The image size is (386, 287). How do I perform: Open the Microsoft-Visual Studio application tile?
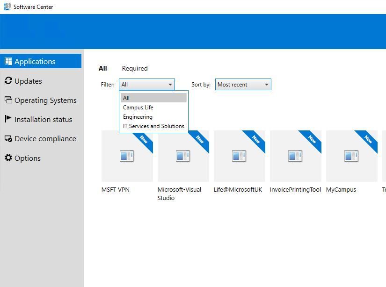click(183, 156)
